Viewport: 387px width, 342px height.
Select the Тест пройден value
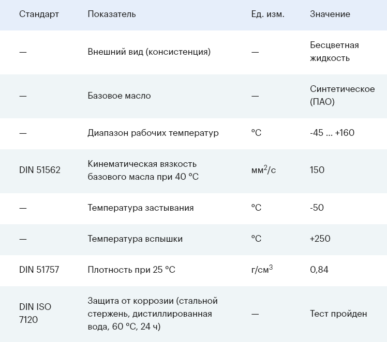[338, 314]
